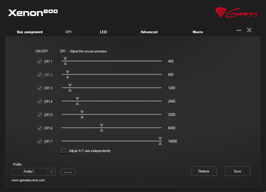
Task: Save the current DPI settings
Action: coord(237,171)
